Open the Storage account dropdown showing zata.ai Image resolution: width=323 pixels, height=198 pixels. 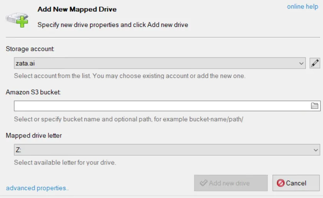click(160, 63)
